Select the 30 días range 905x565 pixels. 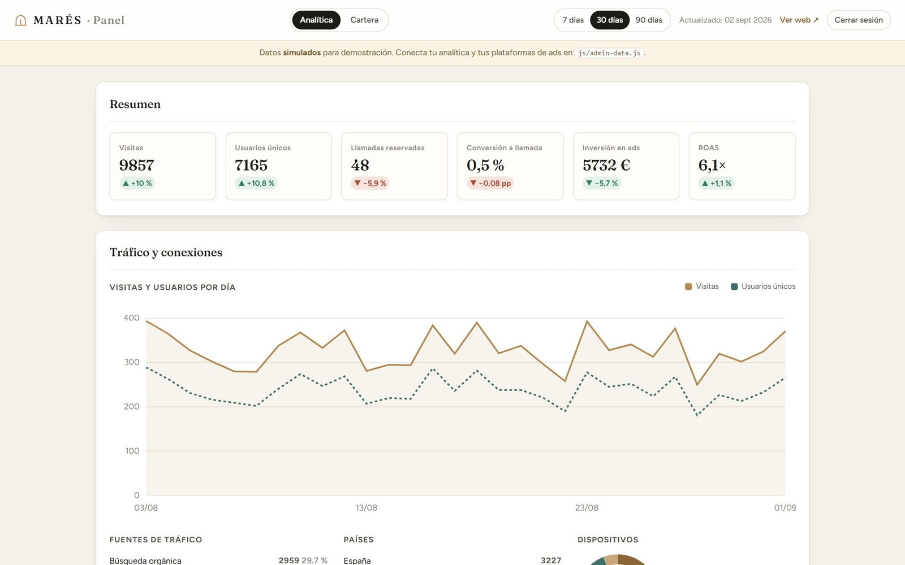pos(610,20)
